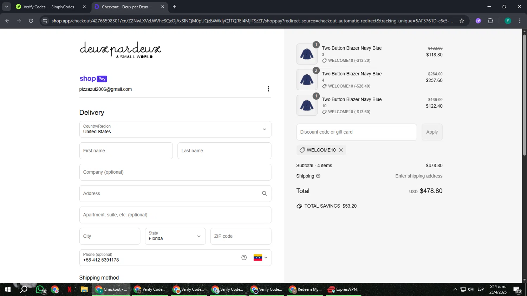Click the address search magnifier icon
This screenshot has width=527, height=296.
point(264,194)
